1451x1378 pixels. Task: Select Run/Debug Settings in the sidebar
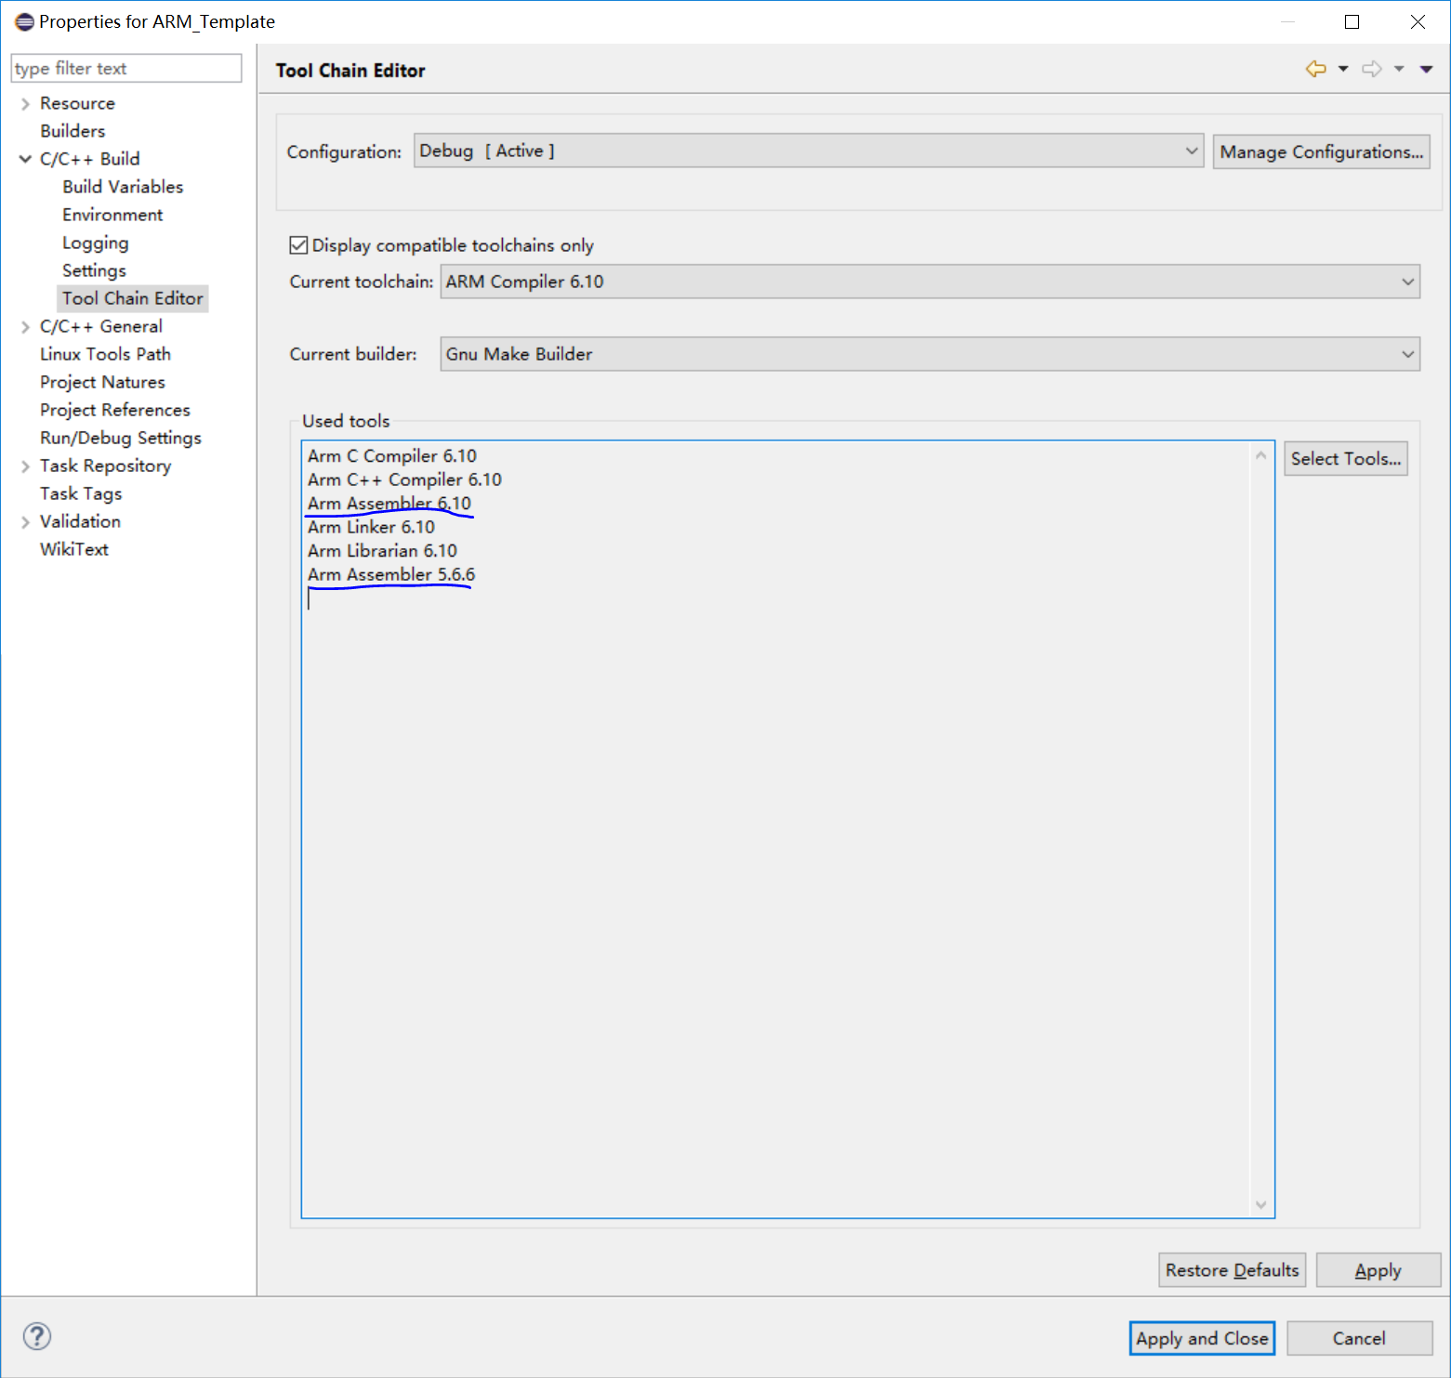[x=120, y=438]
